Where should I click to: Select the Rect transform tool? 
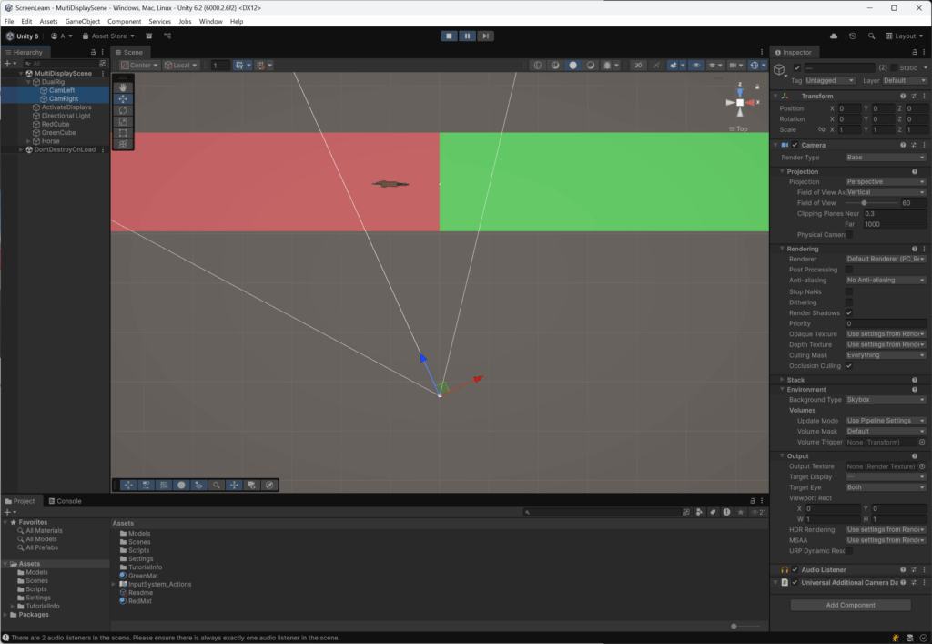123,133
